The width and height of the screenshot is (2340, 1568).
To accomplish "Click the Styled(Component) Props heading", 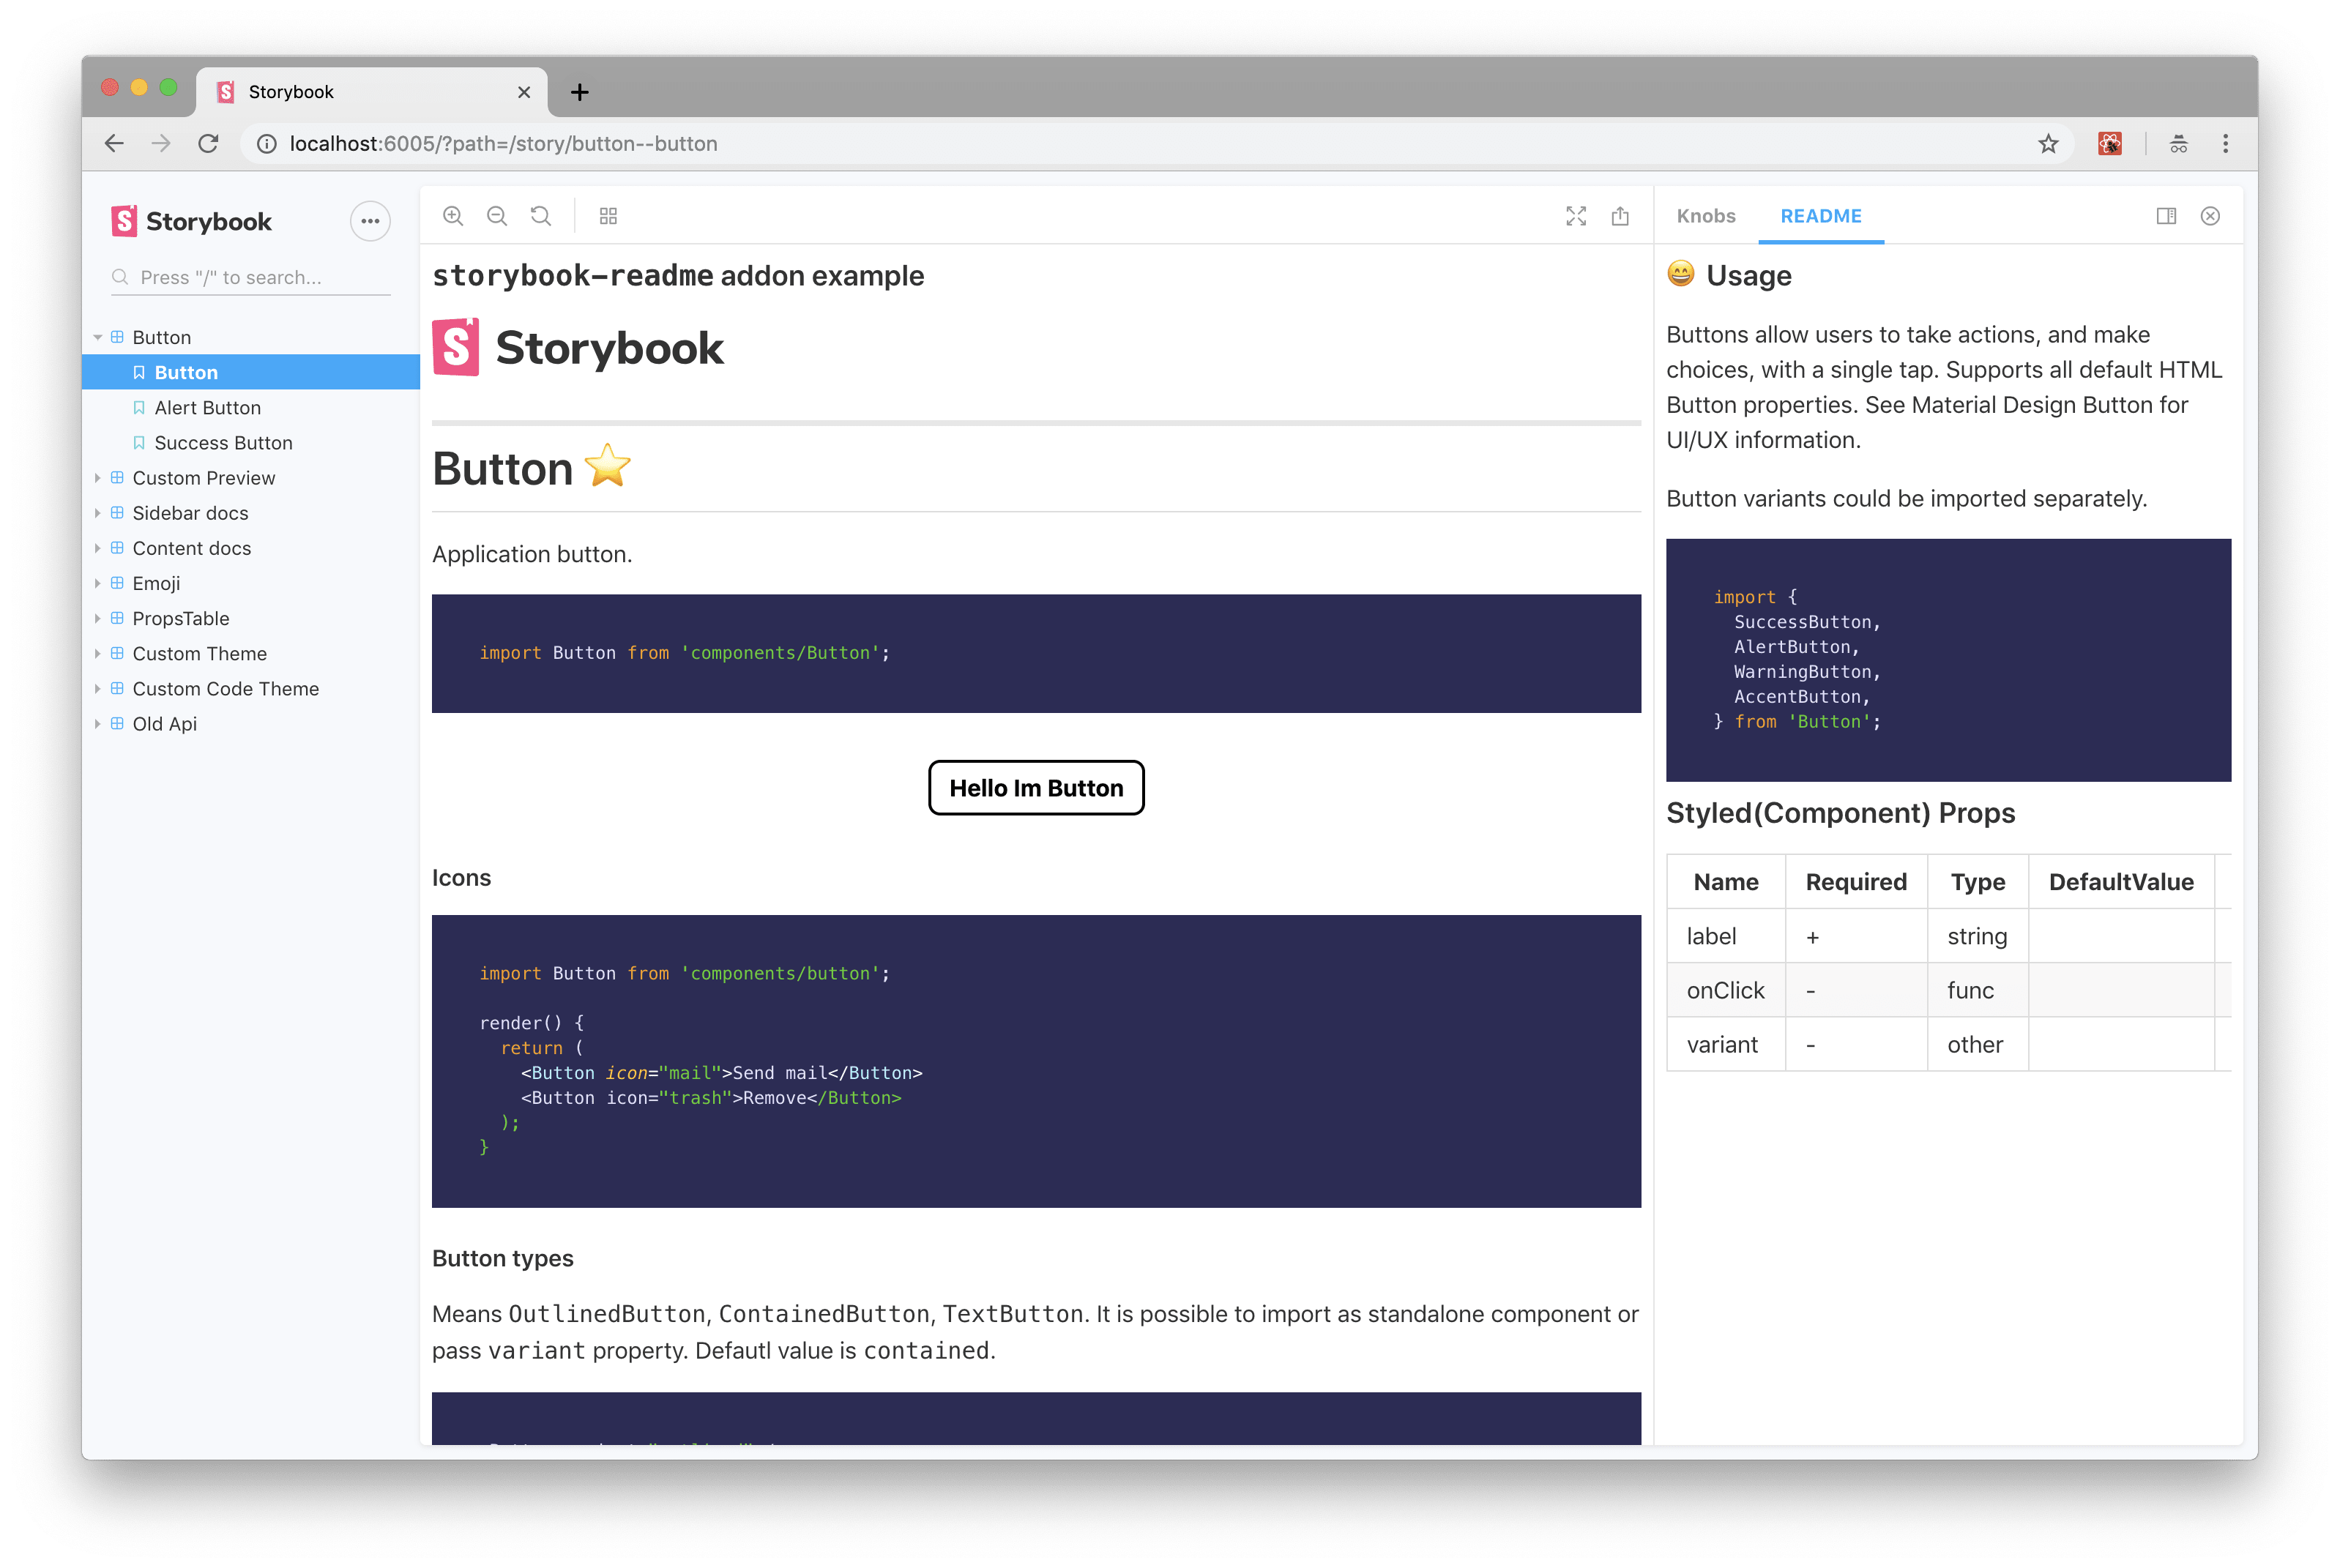I will 1840,813.
